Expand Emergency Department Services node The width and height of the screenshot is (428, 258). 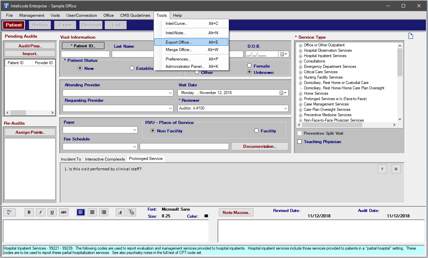coord(300,67)
